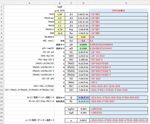
Task: Click the pink 0.8 cell beside Ccl
Action: [x=83, y=41]
